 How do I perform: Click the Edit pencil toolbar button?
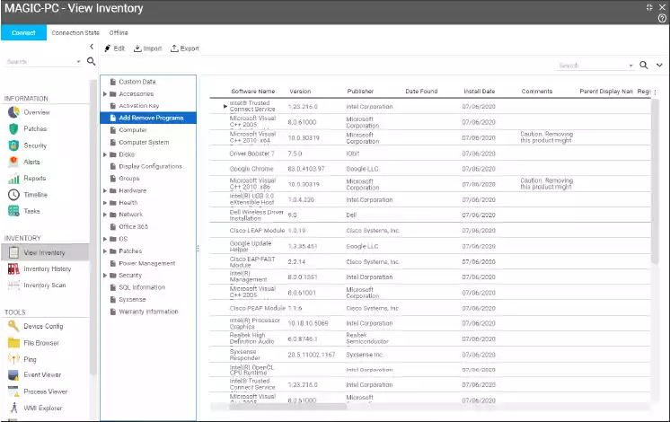click(x=115, y=48)
